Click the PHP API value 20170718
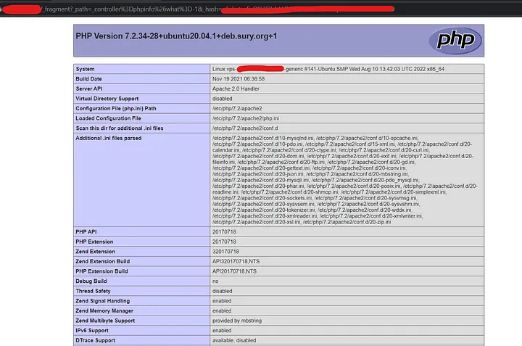Viewport: 522px width, 346px height. point(224,232)
